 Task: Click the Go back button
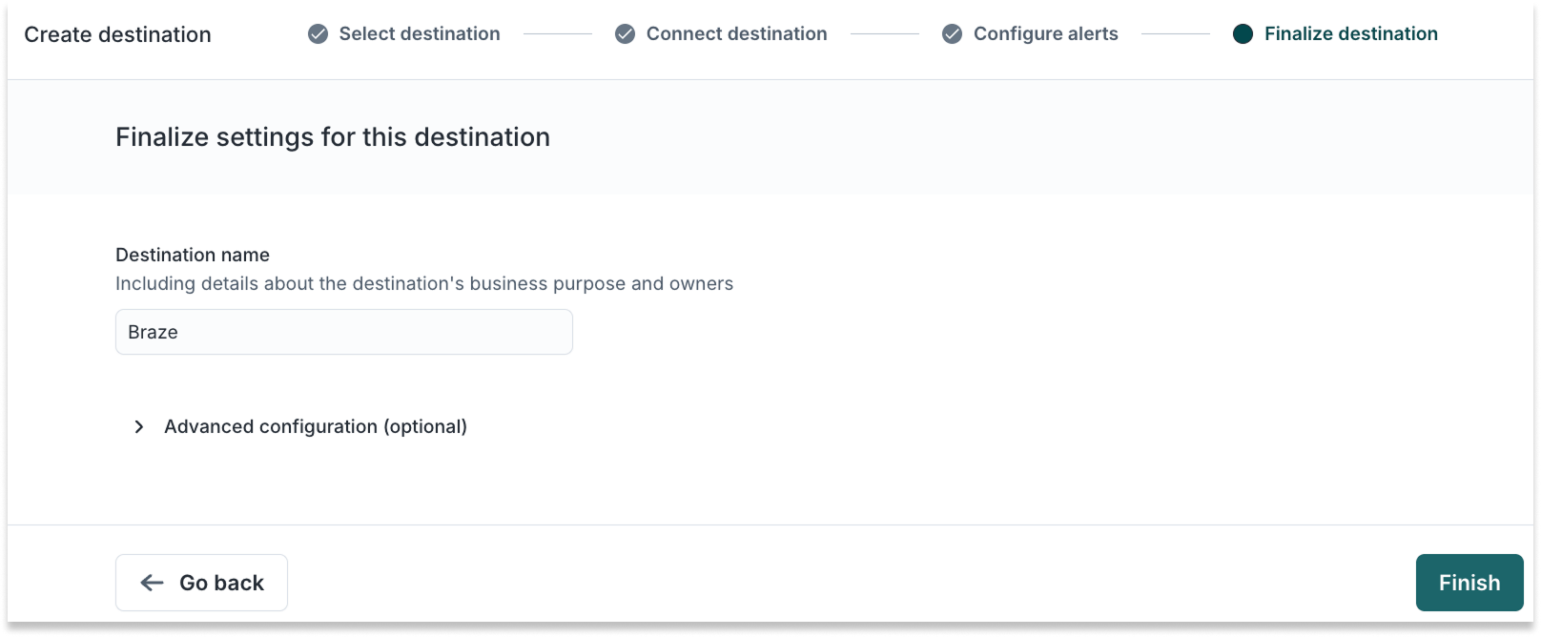[x=201, y=582]
